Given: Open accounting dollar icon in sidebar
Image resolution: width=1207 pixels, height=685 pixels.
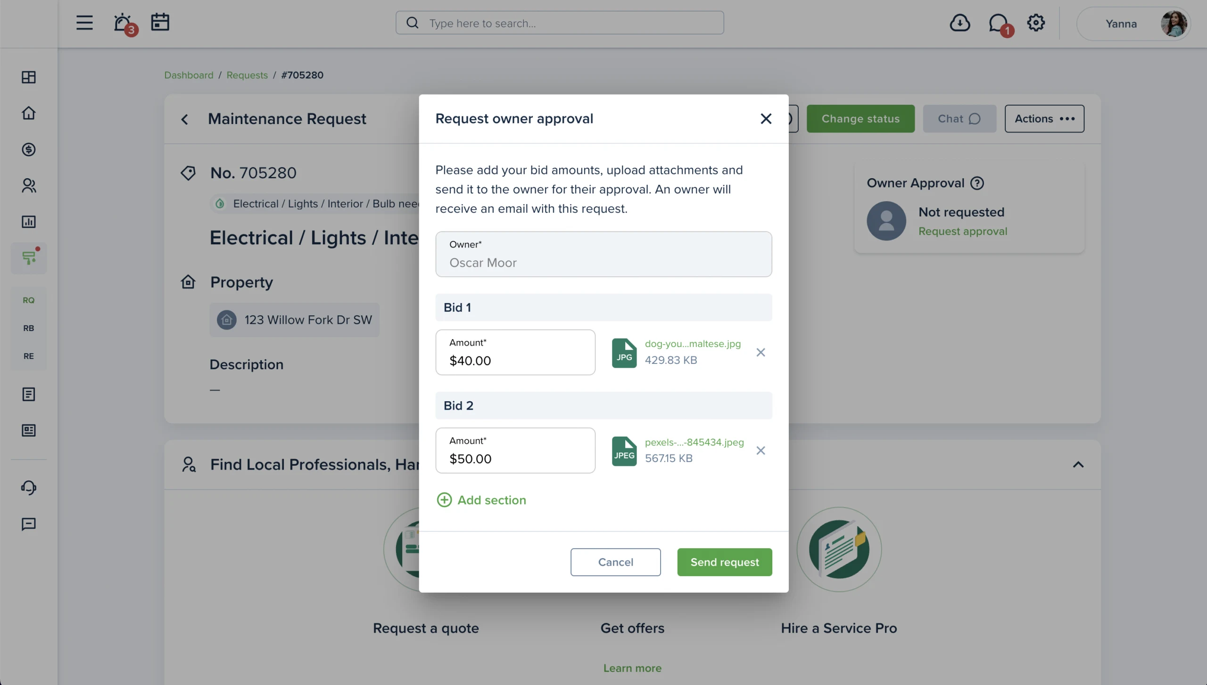Looking at the screenshot, I should pos(29,149).
